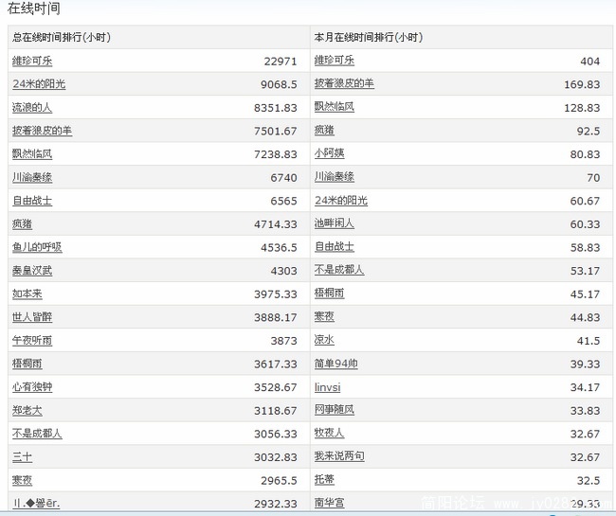This screenshot has height=516, width=616.
Task: Open 寒夜 in this month's ranking
Action: (x=324, y=316)
